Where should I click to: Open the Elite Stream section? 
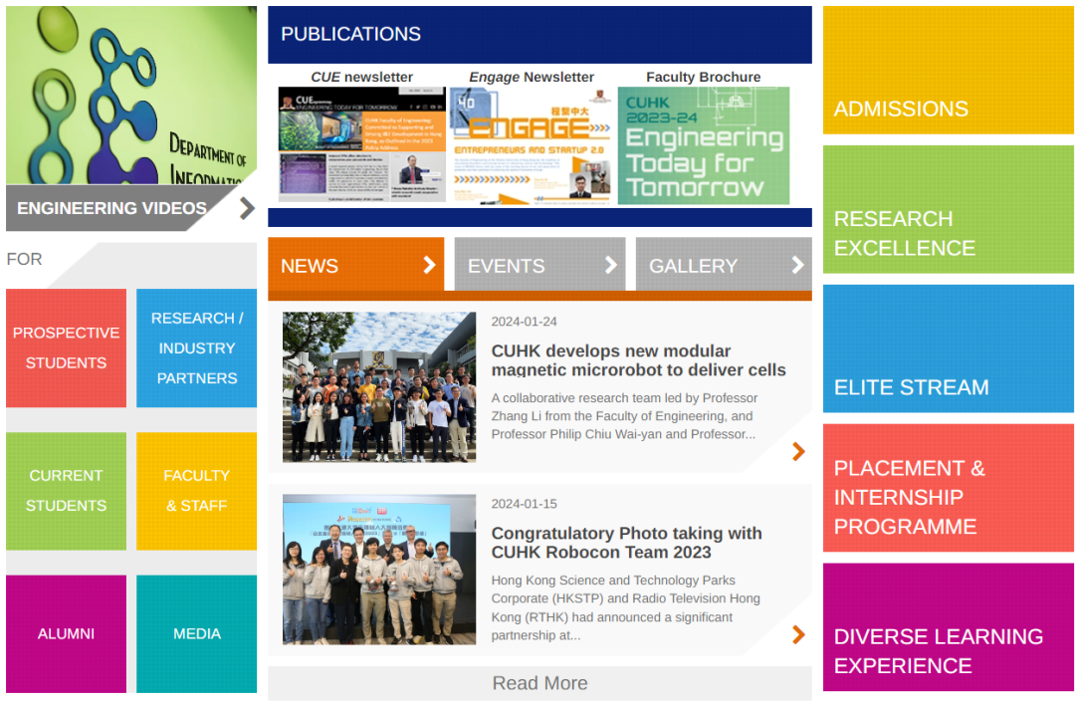pos(949,349)
